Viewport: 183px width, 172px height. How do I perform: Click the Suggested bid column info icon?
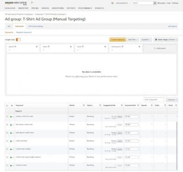click(x=122, y=105)
